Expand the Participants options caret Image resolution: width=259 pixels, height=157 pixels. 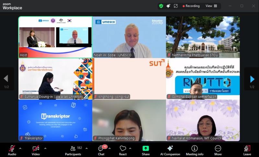(x=86, y=148)
